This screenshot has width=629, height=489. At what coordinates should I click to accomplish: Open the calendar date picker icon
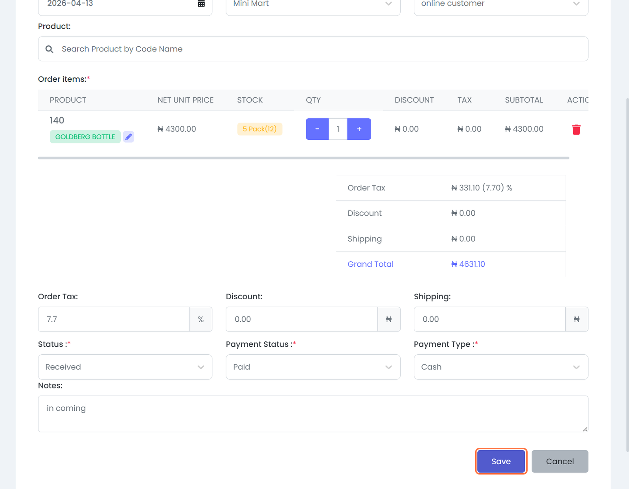(201, 4)
